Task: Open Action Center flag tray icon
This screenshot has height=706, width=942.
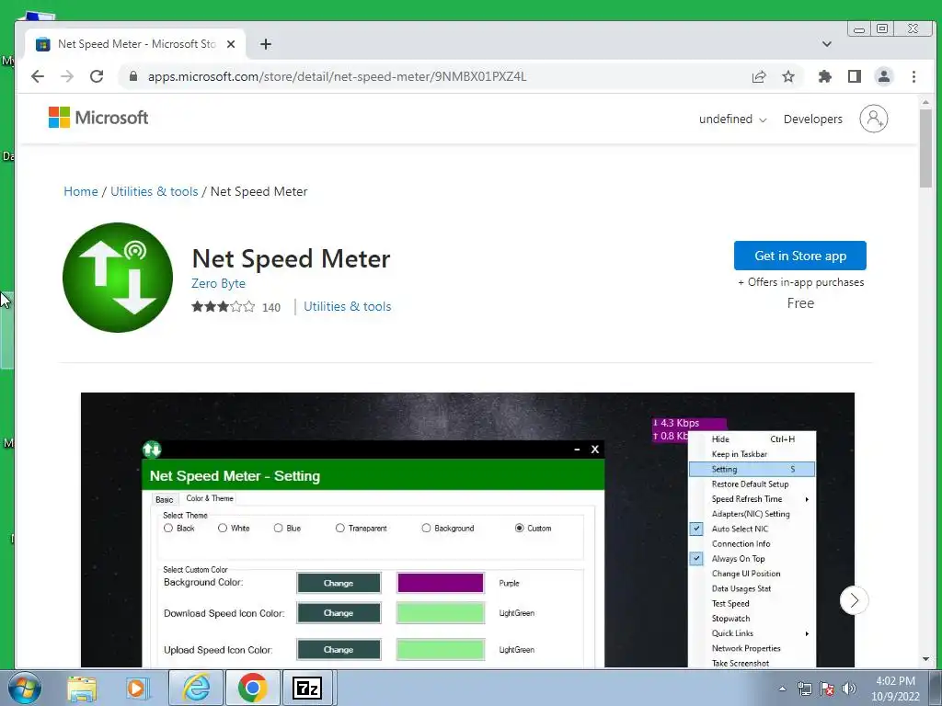Action: click(827, 689)
